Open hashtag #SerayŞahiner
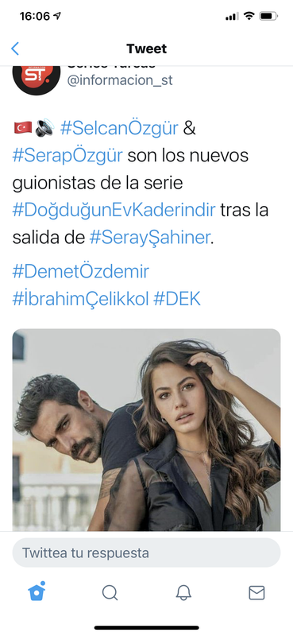This screenshot has height=636, width=293. tap(149, 238)
